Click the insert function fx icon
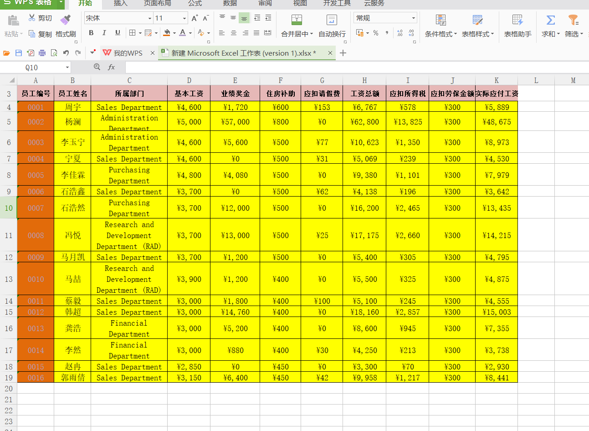This screenshot has height=431, width=589. pos(111,67)
